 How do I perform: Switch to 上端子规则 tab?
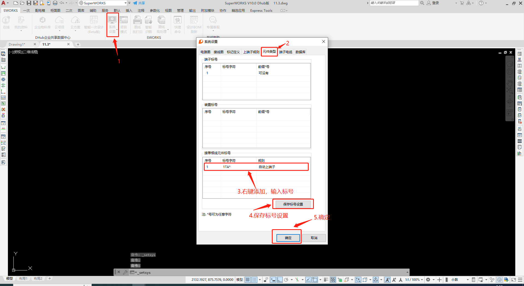(x=251, y=52)
